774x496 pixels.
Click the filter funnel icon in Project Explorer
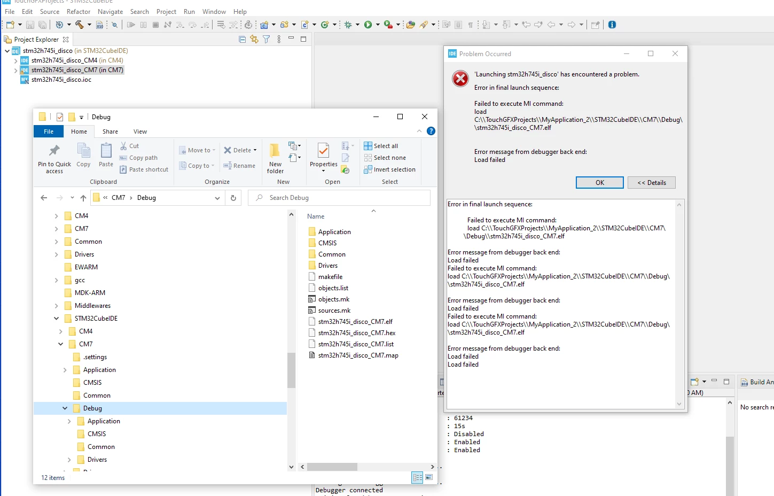266,39
